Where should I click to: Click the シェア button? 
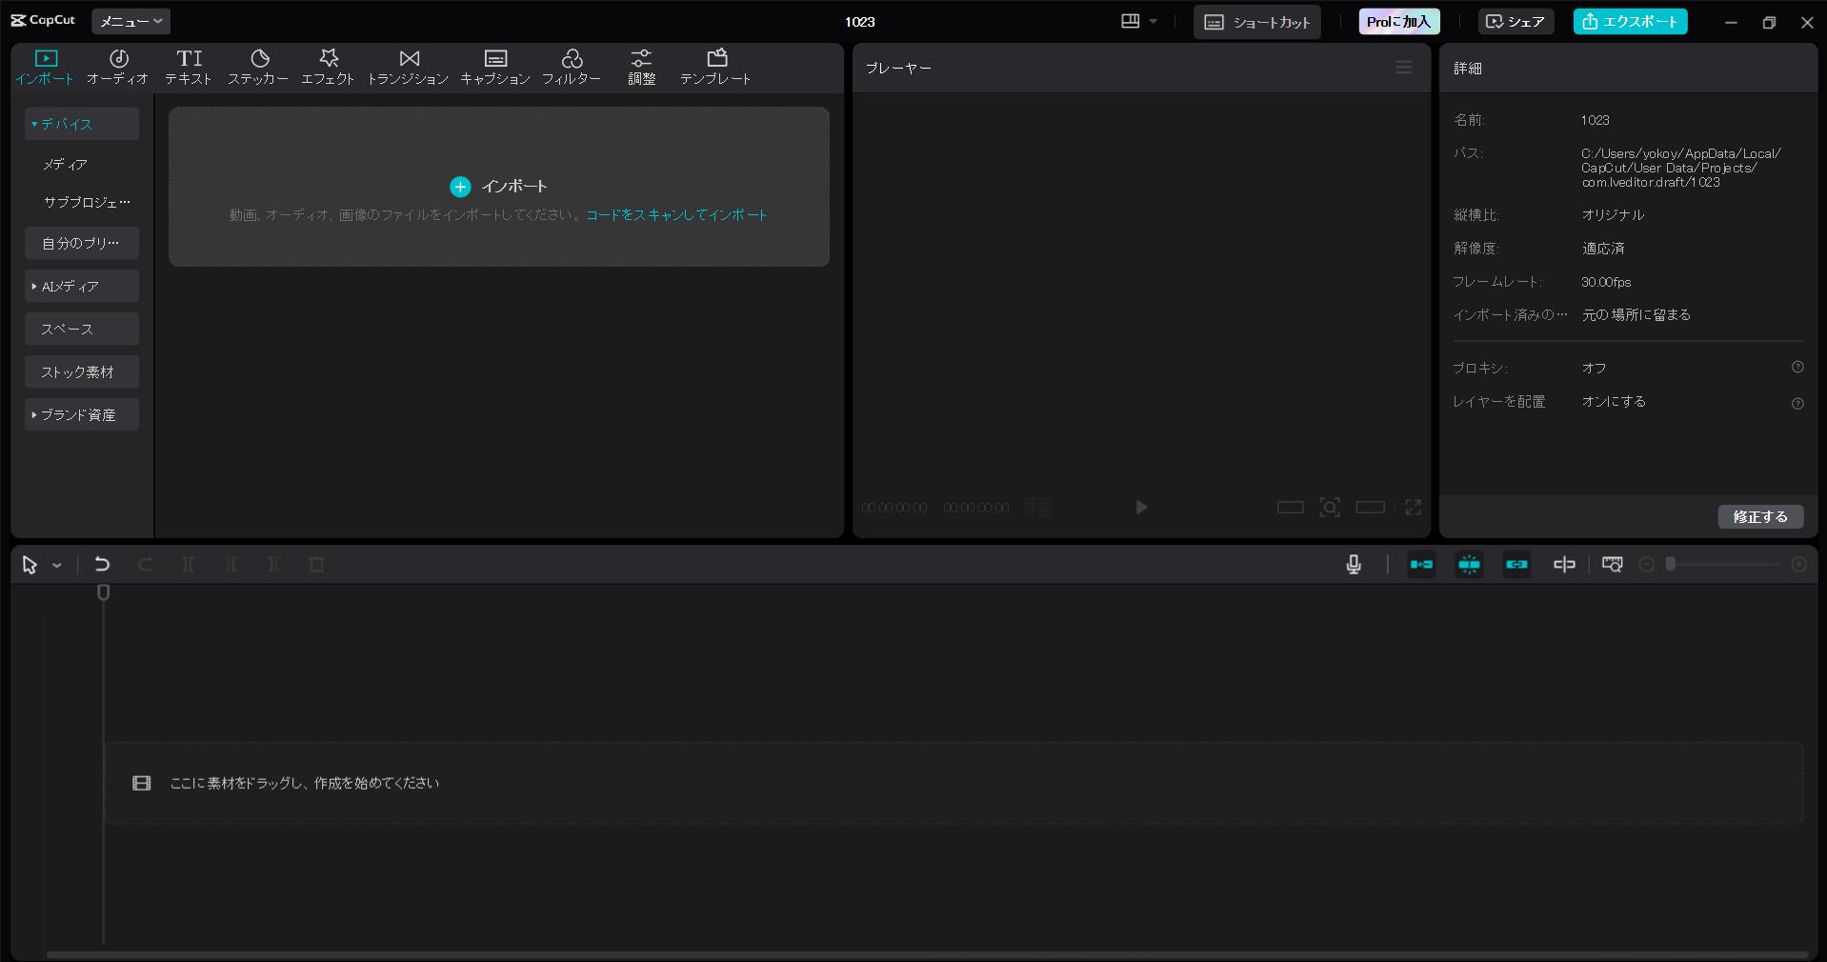(1516, 22)
